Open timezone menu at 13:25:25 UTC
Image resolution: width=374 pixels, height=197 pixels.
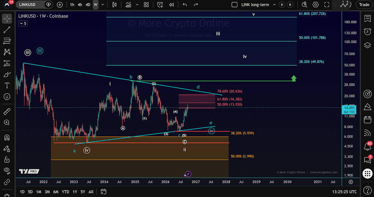(x=344, y=192)
